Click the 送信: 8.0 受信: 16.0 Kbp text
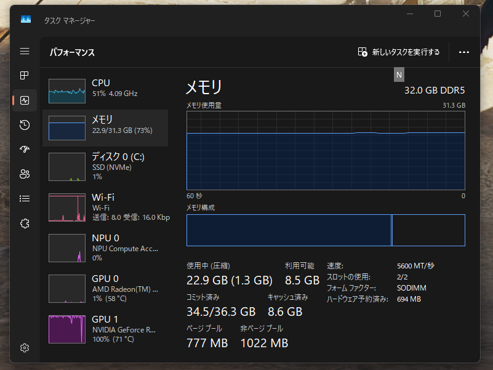This screenshot has width=493, height=370. pos(131,217)
